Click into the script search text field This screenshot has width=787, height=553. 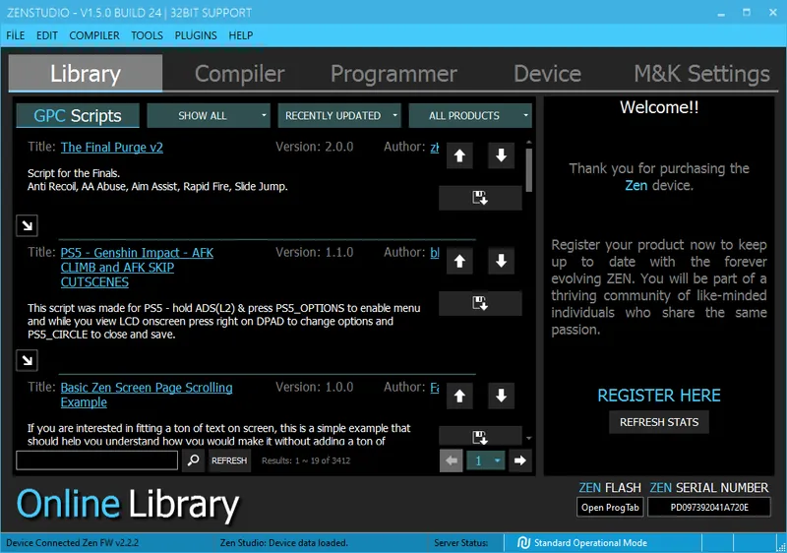click(96, 460)
